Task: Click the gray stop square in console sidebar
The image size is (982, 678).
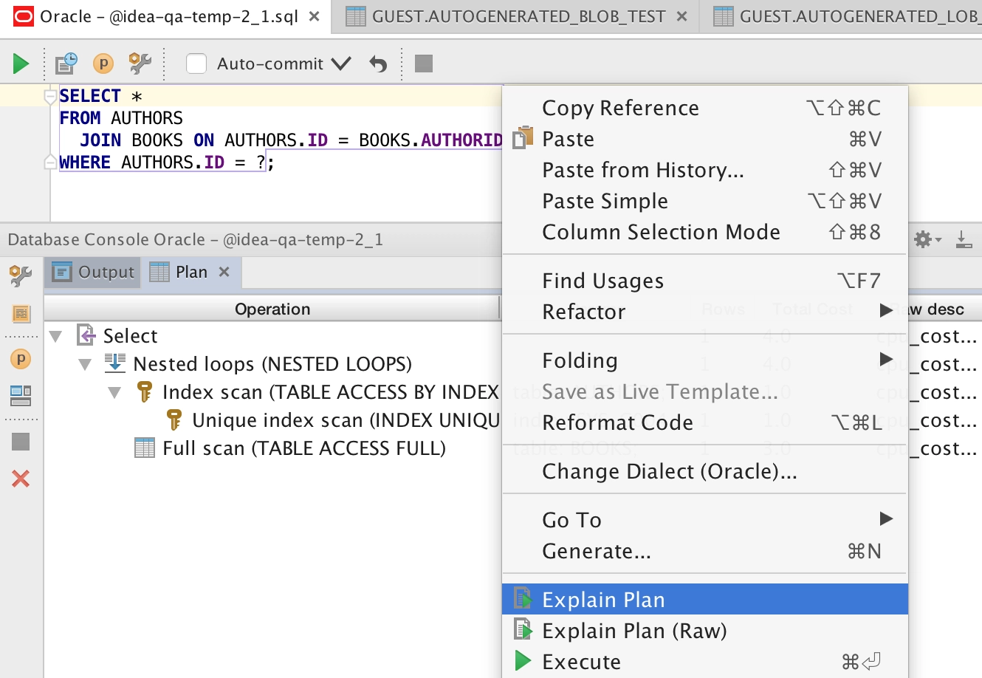Action: (21, 442)
